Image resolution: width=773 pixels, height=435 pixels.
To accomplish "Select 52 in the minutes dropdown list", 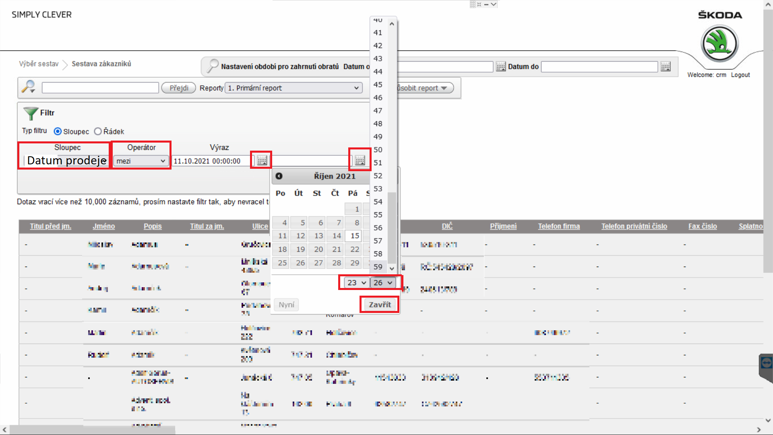I will click(x=378, y=176).
